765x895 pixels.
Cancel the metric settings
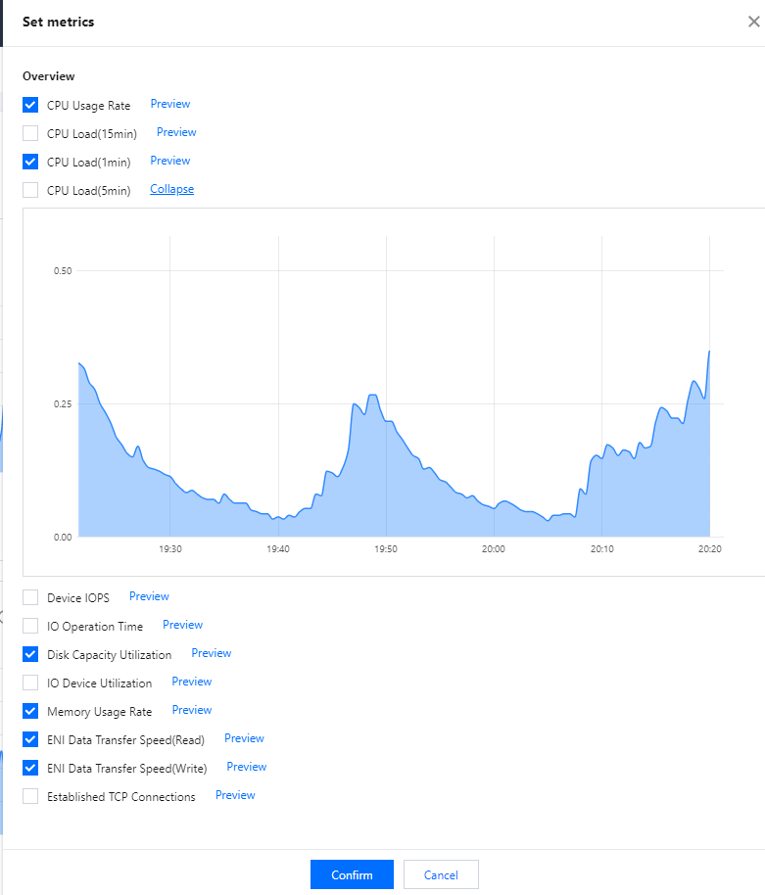[x=441, y=874]
